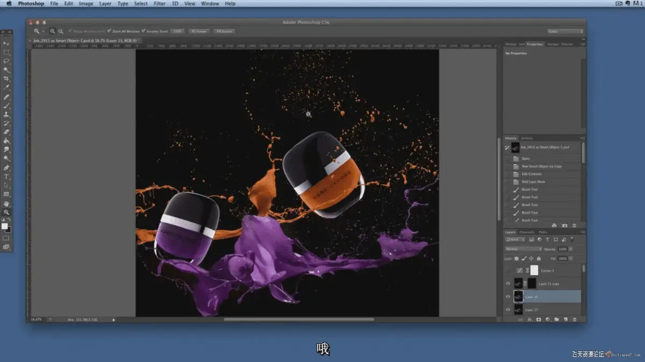
Task: Select the Eraser tool
Action: 6,131
